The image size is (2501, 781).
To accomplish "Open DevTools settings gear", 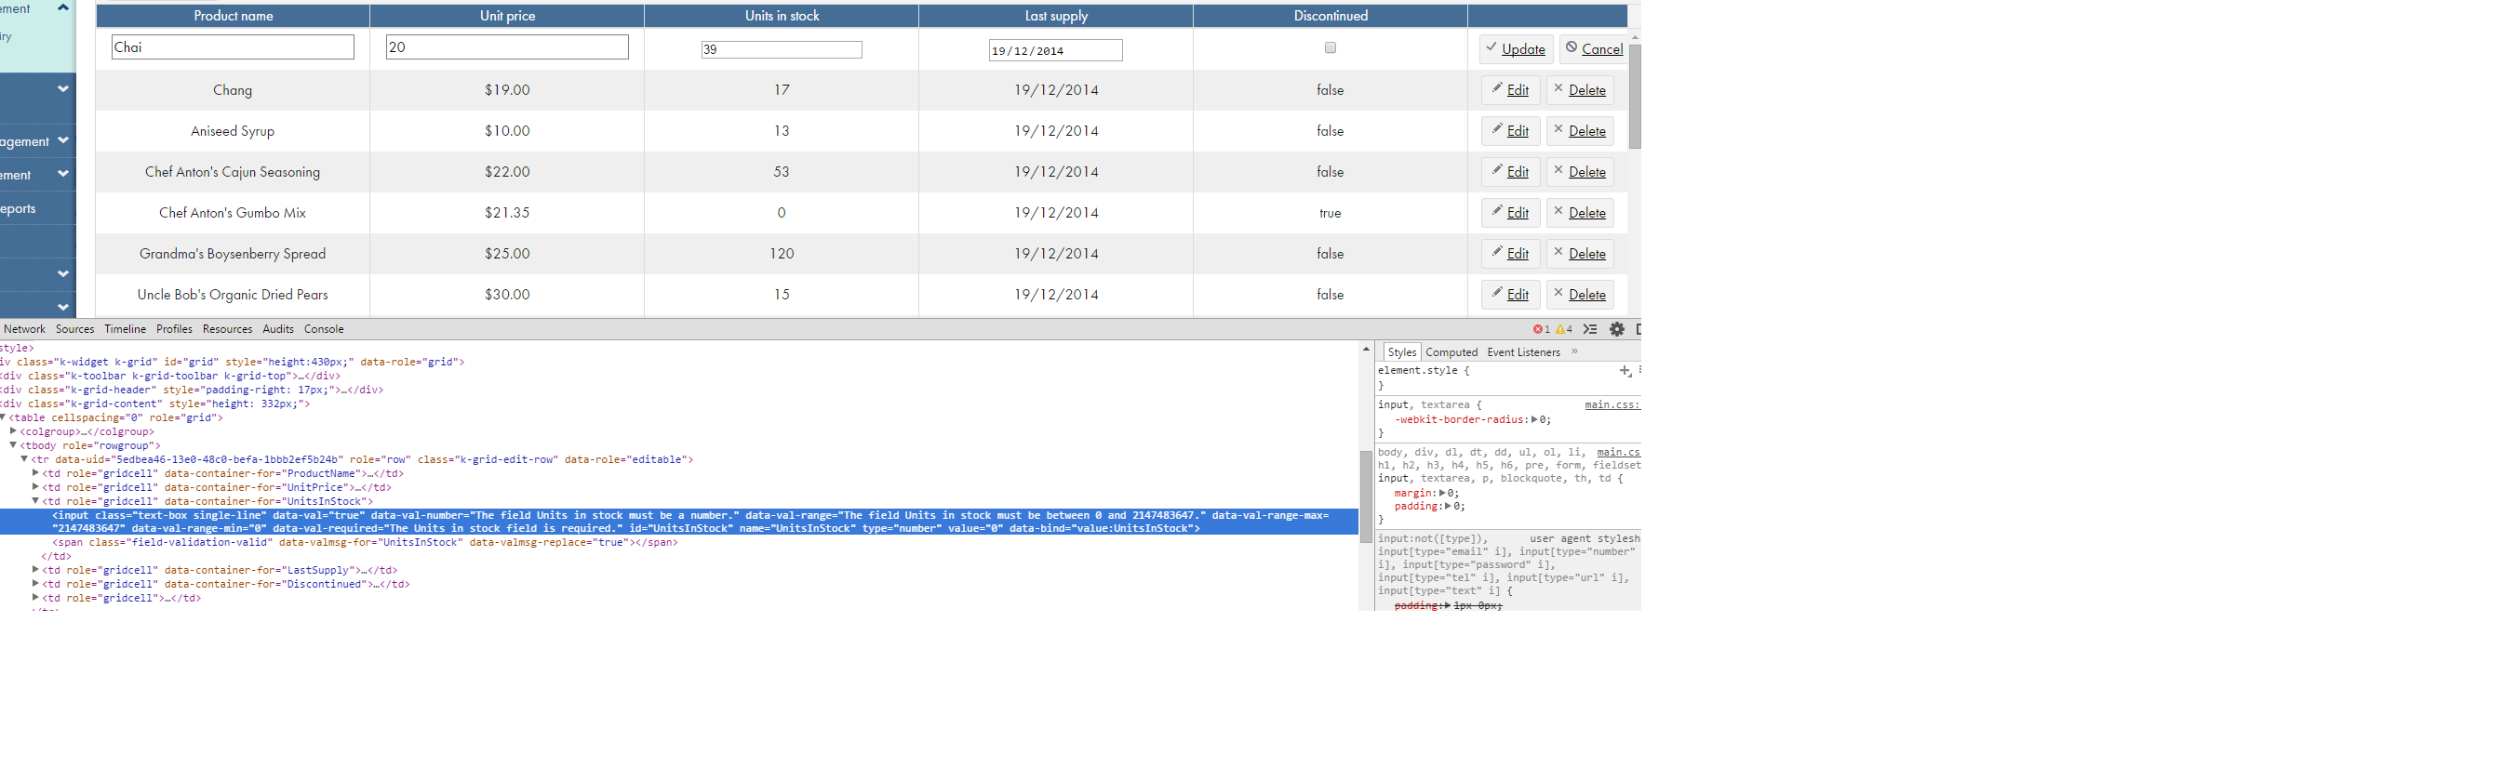I will [x=1616, y=330].
